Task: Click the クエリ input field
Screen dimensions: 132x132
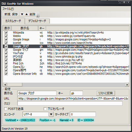Action: [x=70, y=103]
